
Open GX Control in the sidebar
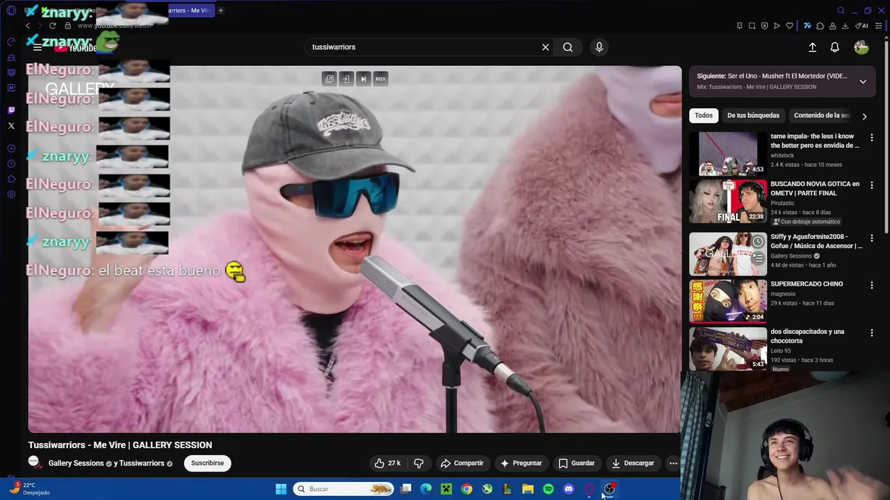[x=11, y=42]
